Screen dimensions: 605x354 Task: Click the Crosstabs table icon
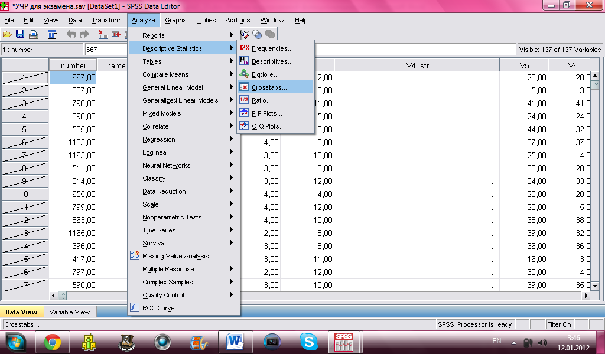[244, 87]
